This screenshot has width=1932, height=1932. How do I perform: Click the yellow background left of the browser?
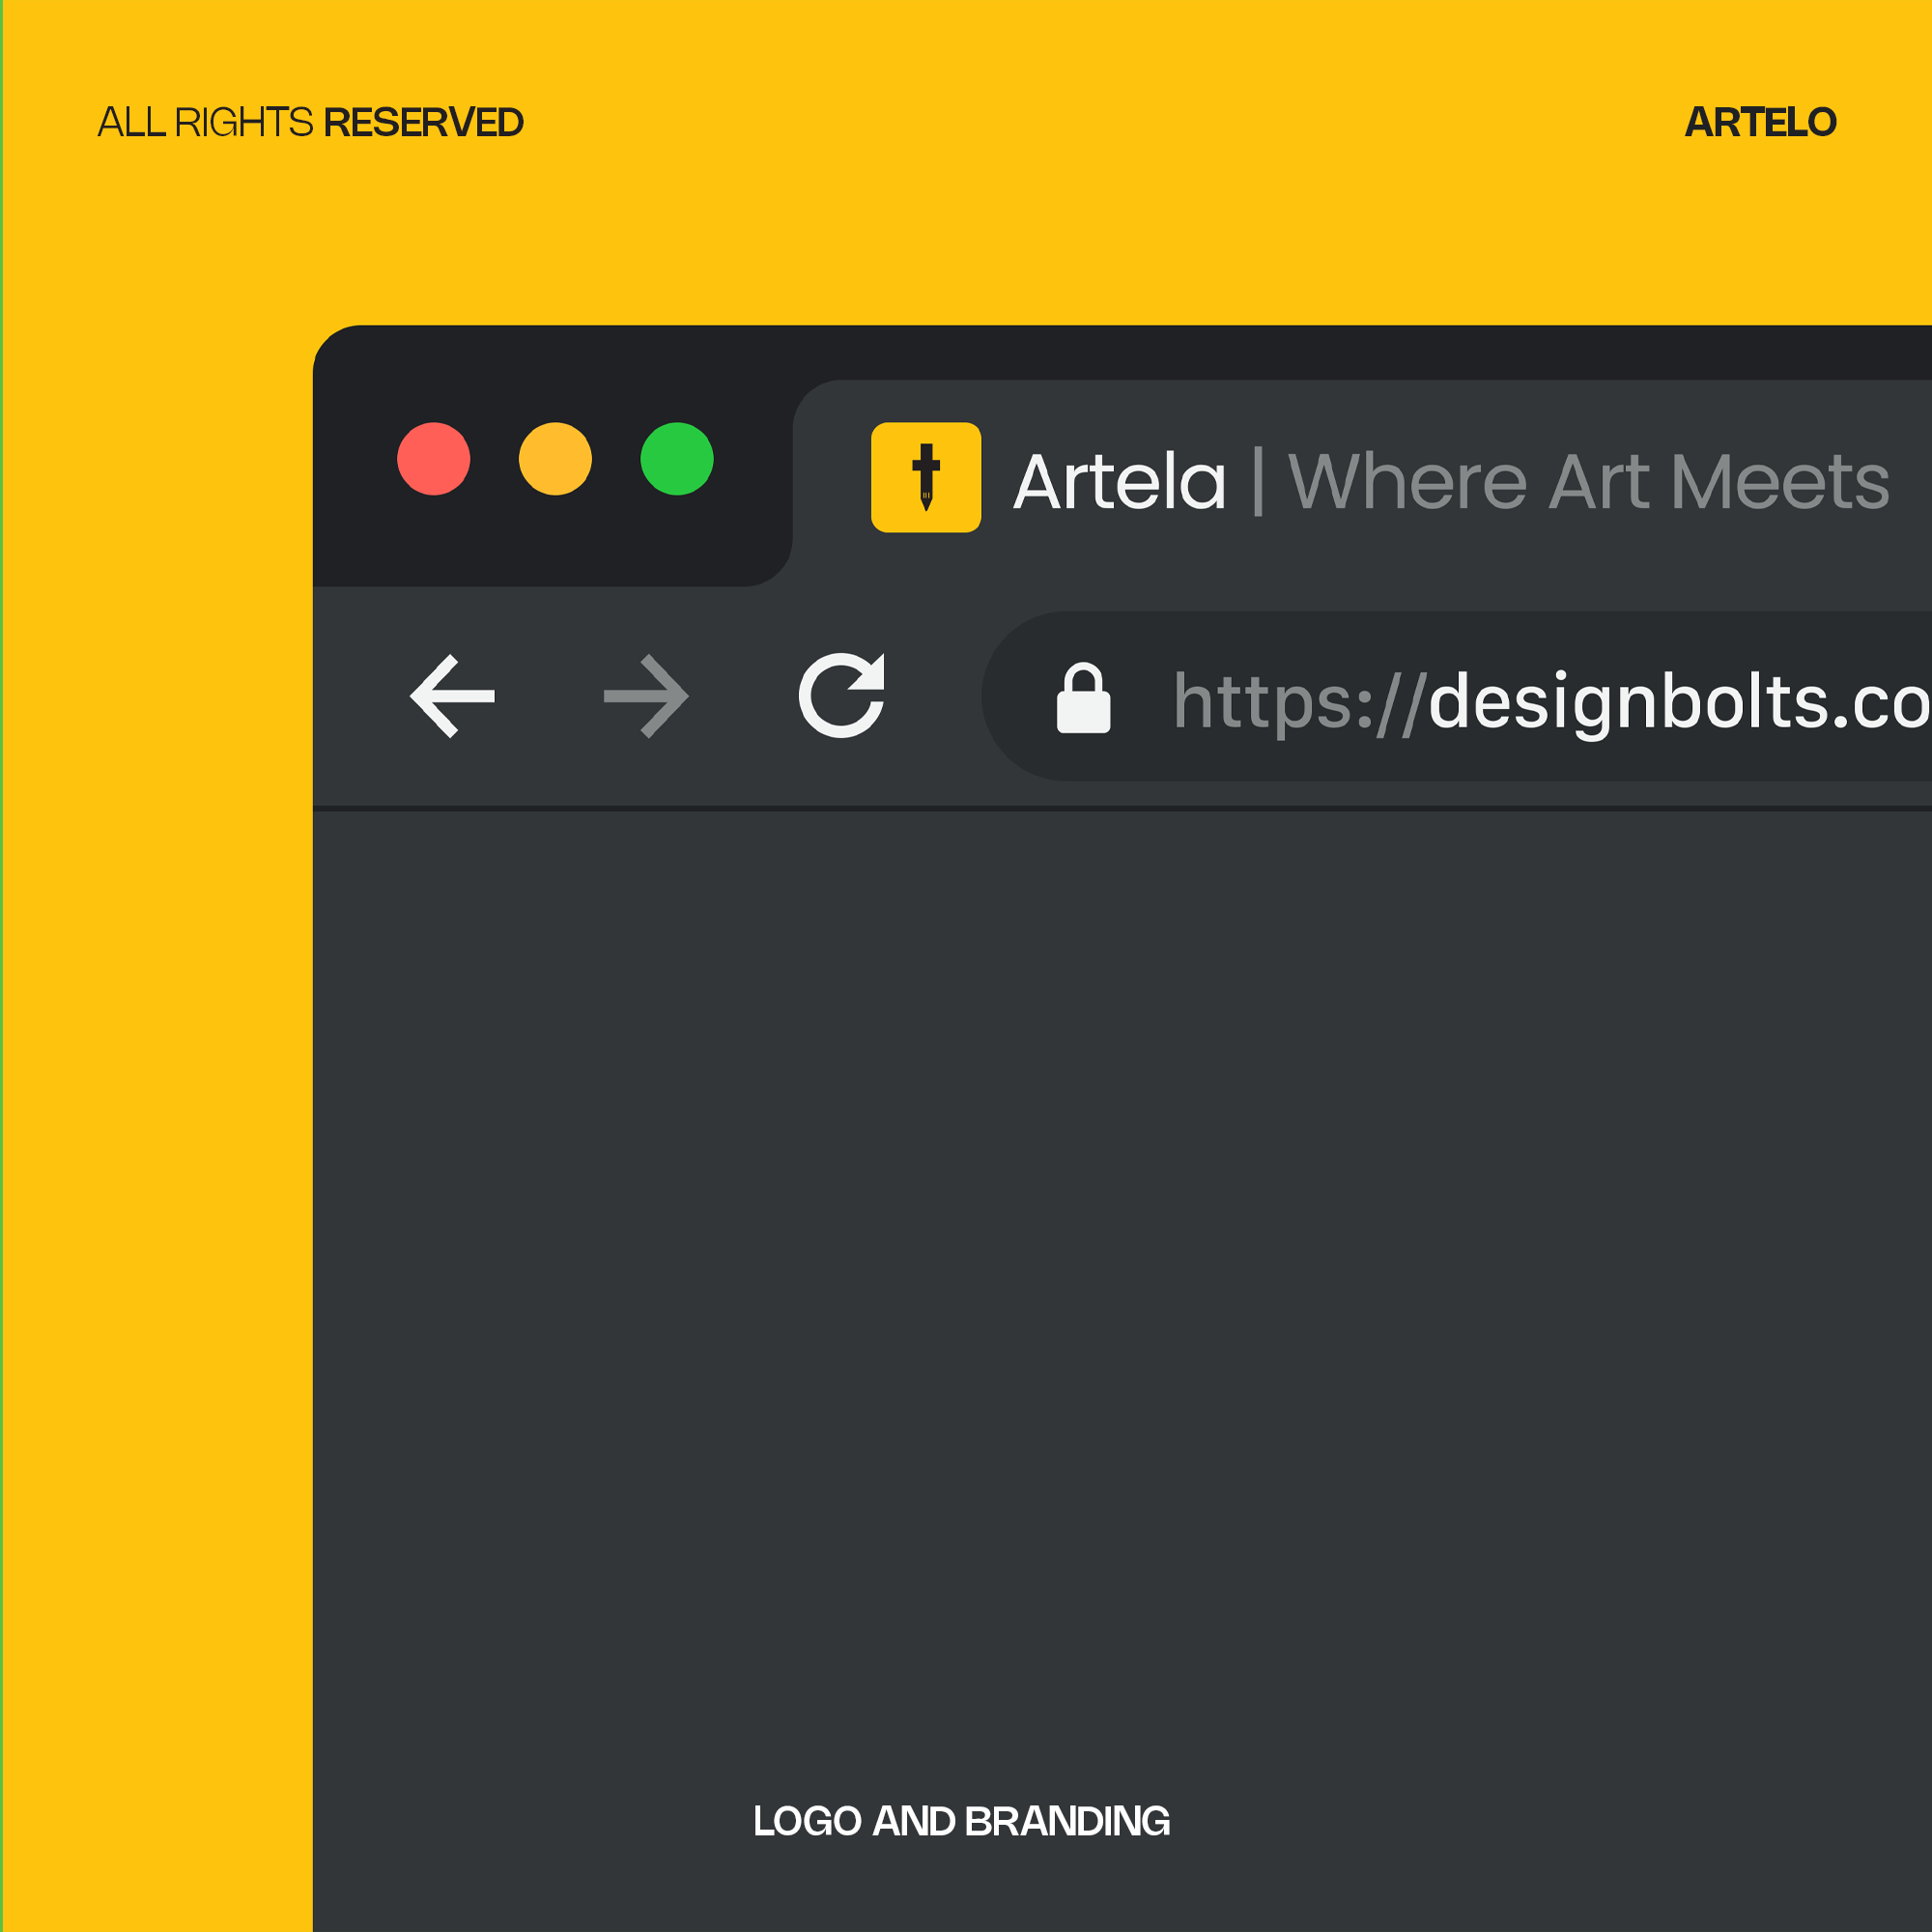coord(155,1000)
